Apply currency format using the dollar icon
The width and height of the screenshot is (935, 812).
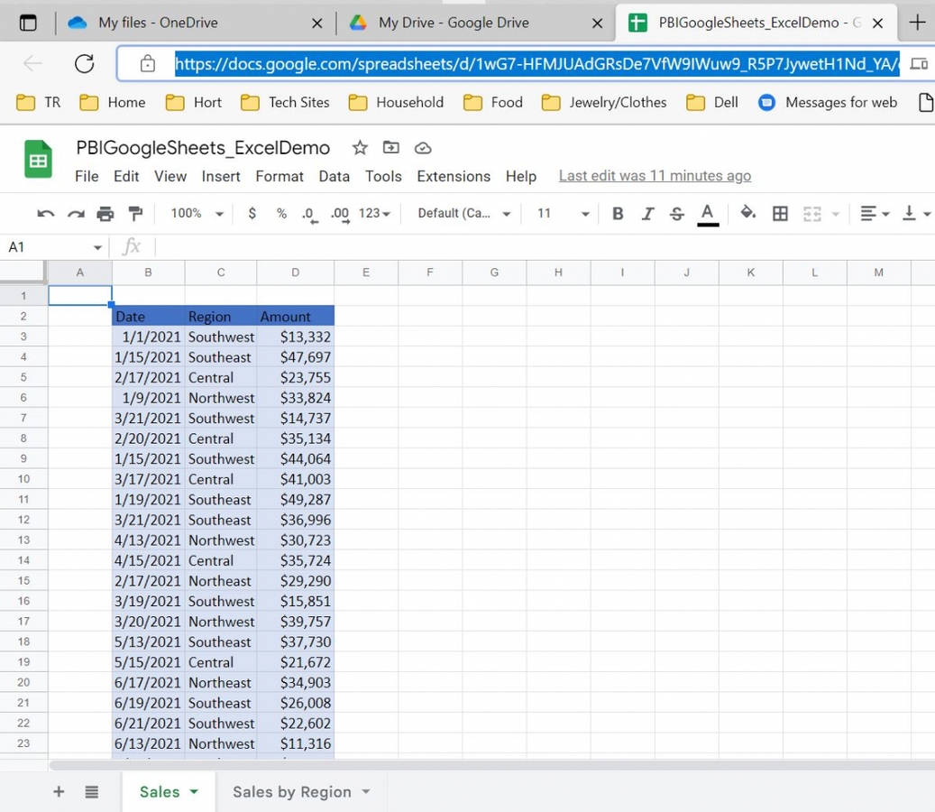pyautogui.click(x=252, y=213)
